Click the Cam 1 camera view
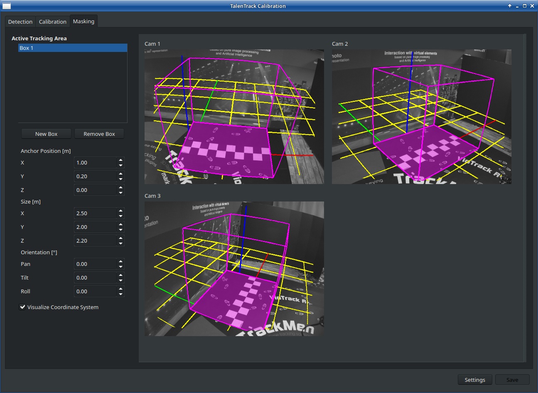The height and width of the screenshot is (393, 538). coord(234,117)
